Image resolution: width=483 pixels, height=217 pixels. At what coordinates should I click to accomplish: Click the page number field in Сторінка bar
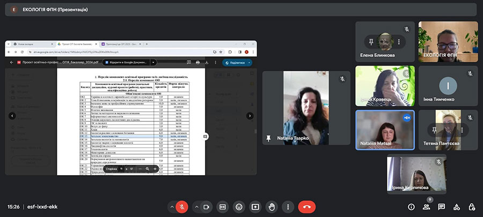point(122,169)
